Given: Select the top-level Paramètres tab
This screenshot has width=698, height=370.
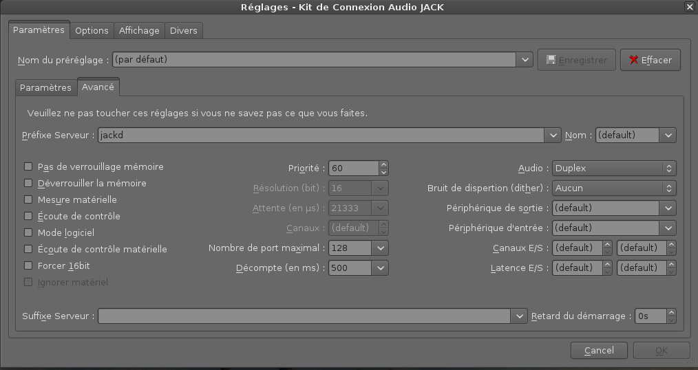Looking at the screenshot, I should tap(39, 30).
